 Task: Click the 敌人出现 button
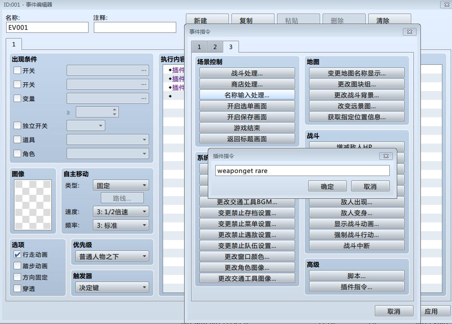click(x=357, y=202)
